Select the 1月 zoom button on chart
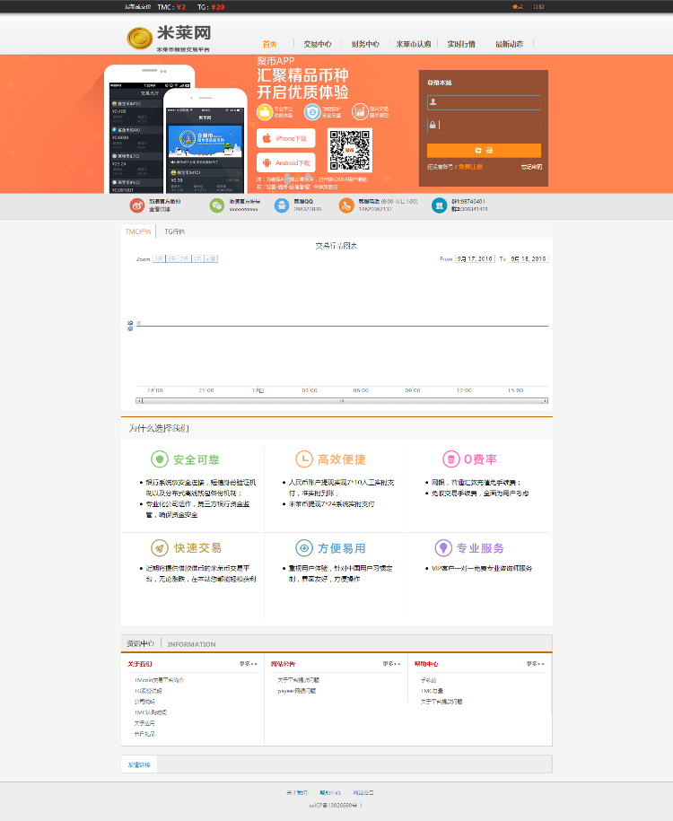 [197, 258]
